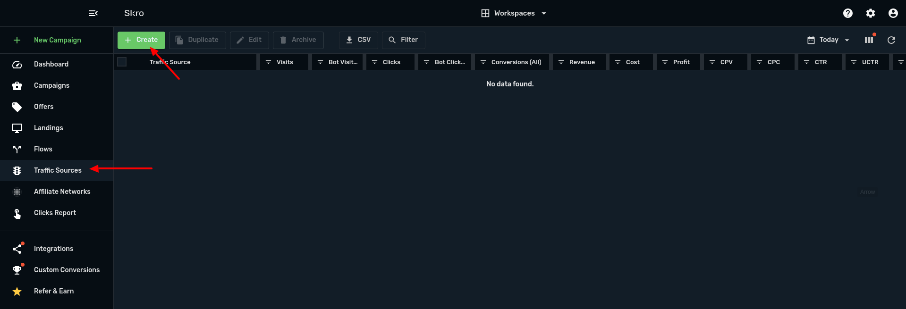Open the user account profile icon
906x309 pixels.
click(x=893, y=13)
